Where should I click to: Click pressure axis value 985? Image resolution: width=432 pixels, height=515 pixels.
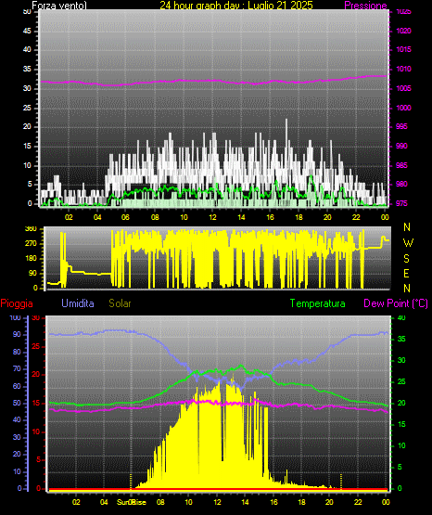[x=401, y=165]
